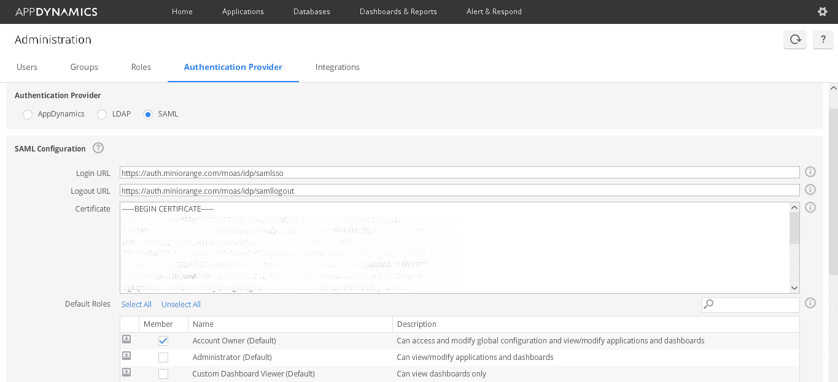Open the help question mark button
Screen dimensions: 838x382
coord(823,39)
